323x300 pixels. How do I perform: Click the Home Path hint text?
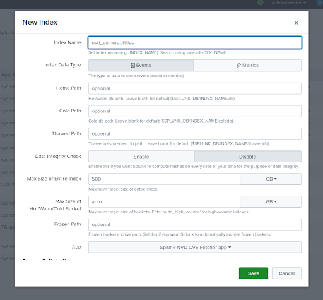[x=161, y=99]
